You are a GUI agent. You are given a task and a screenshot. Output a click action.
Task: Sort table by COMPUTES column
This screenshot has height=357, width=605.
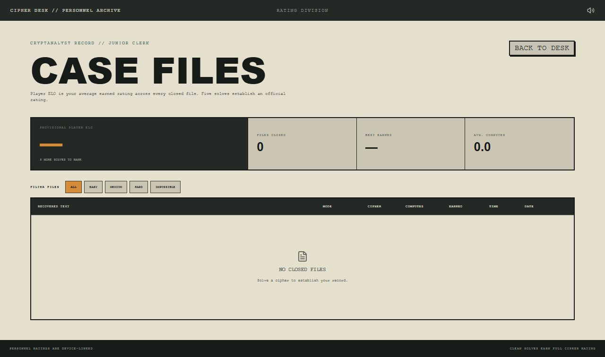pos(415,206)
